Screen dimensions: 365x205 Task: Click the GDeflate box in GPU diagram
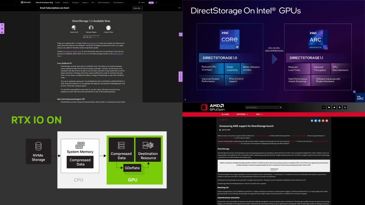click(x=132, y=168)
